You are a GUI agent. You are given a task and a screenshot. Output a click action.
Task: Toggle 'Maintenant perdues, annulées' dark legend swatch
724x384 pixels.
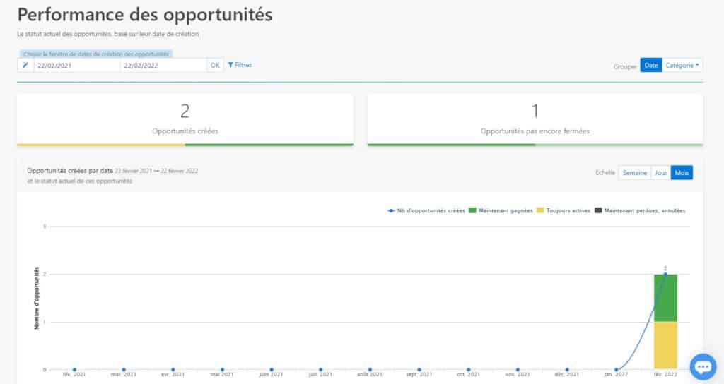(x=598, y=210)
